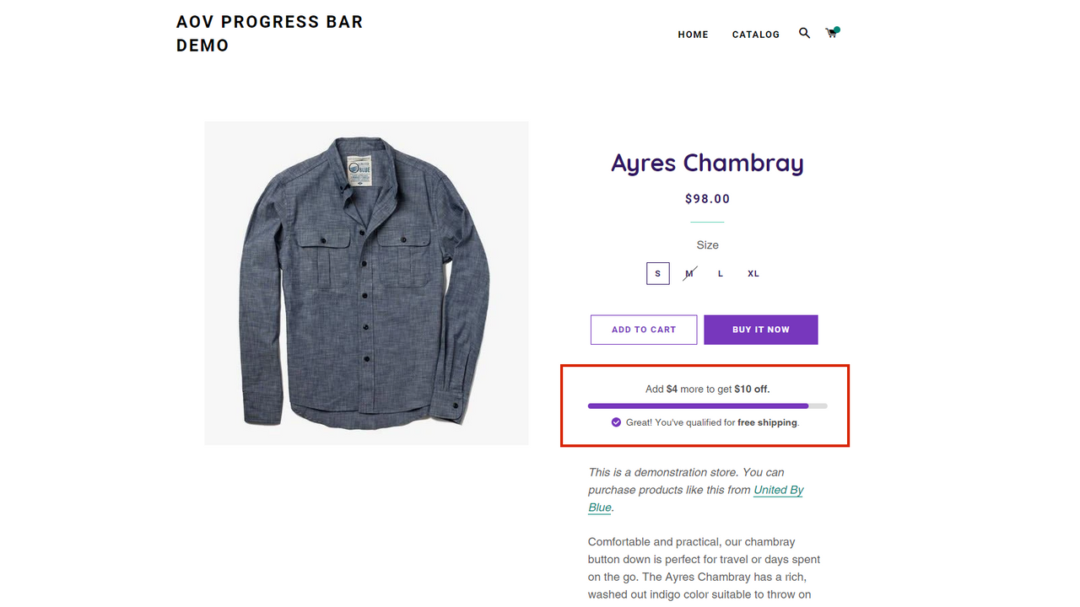This screenshot has width=1080, height=607.
Task: Click the purple discount progress bar
Action: [x=708, y=406]
